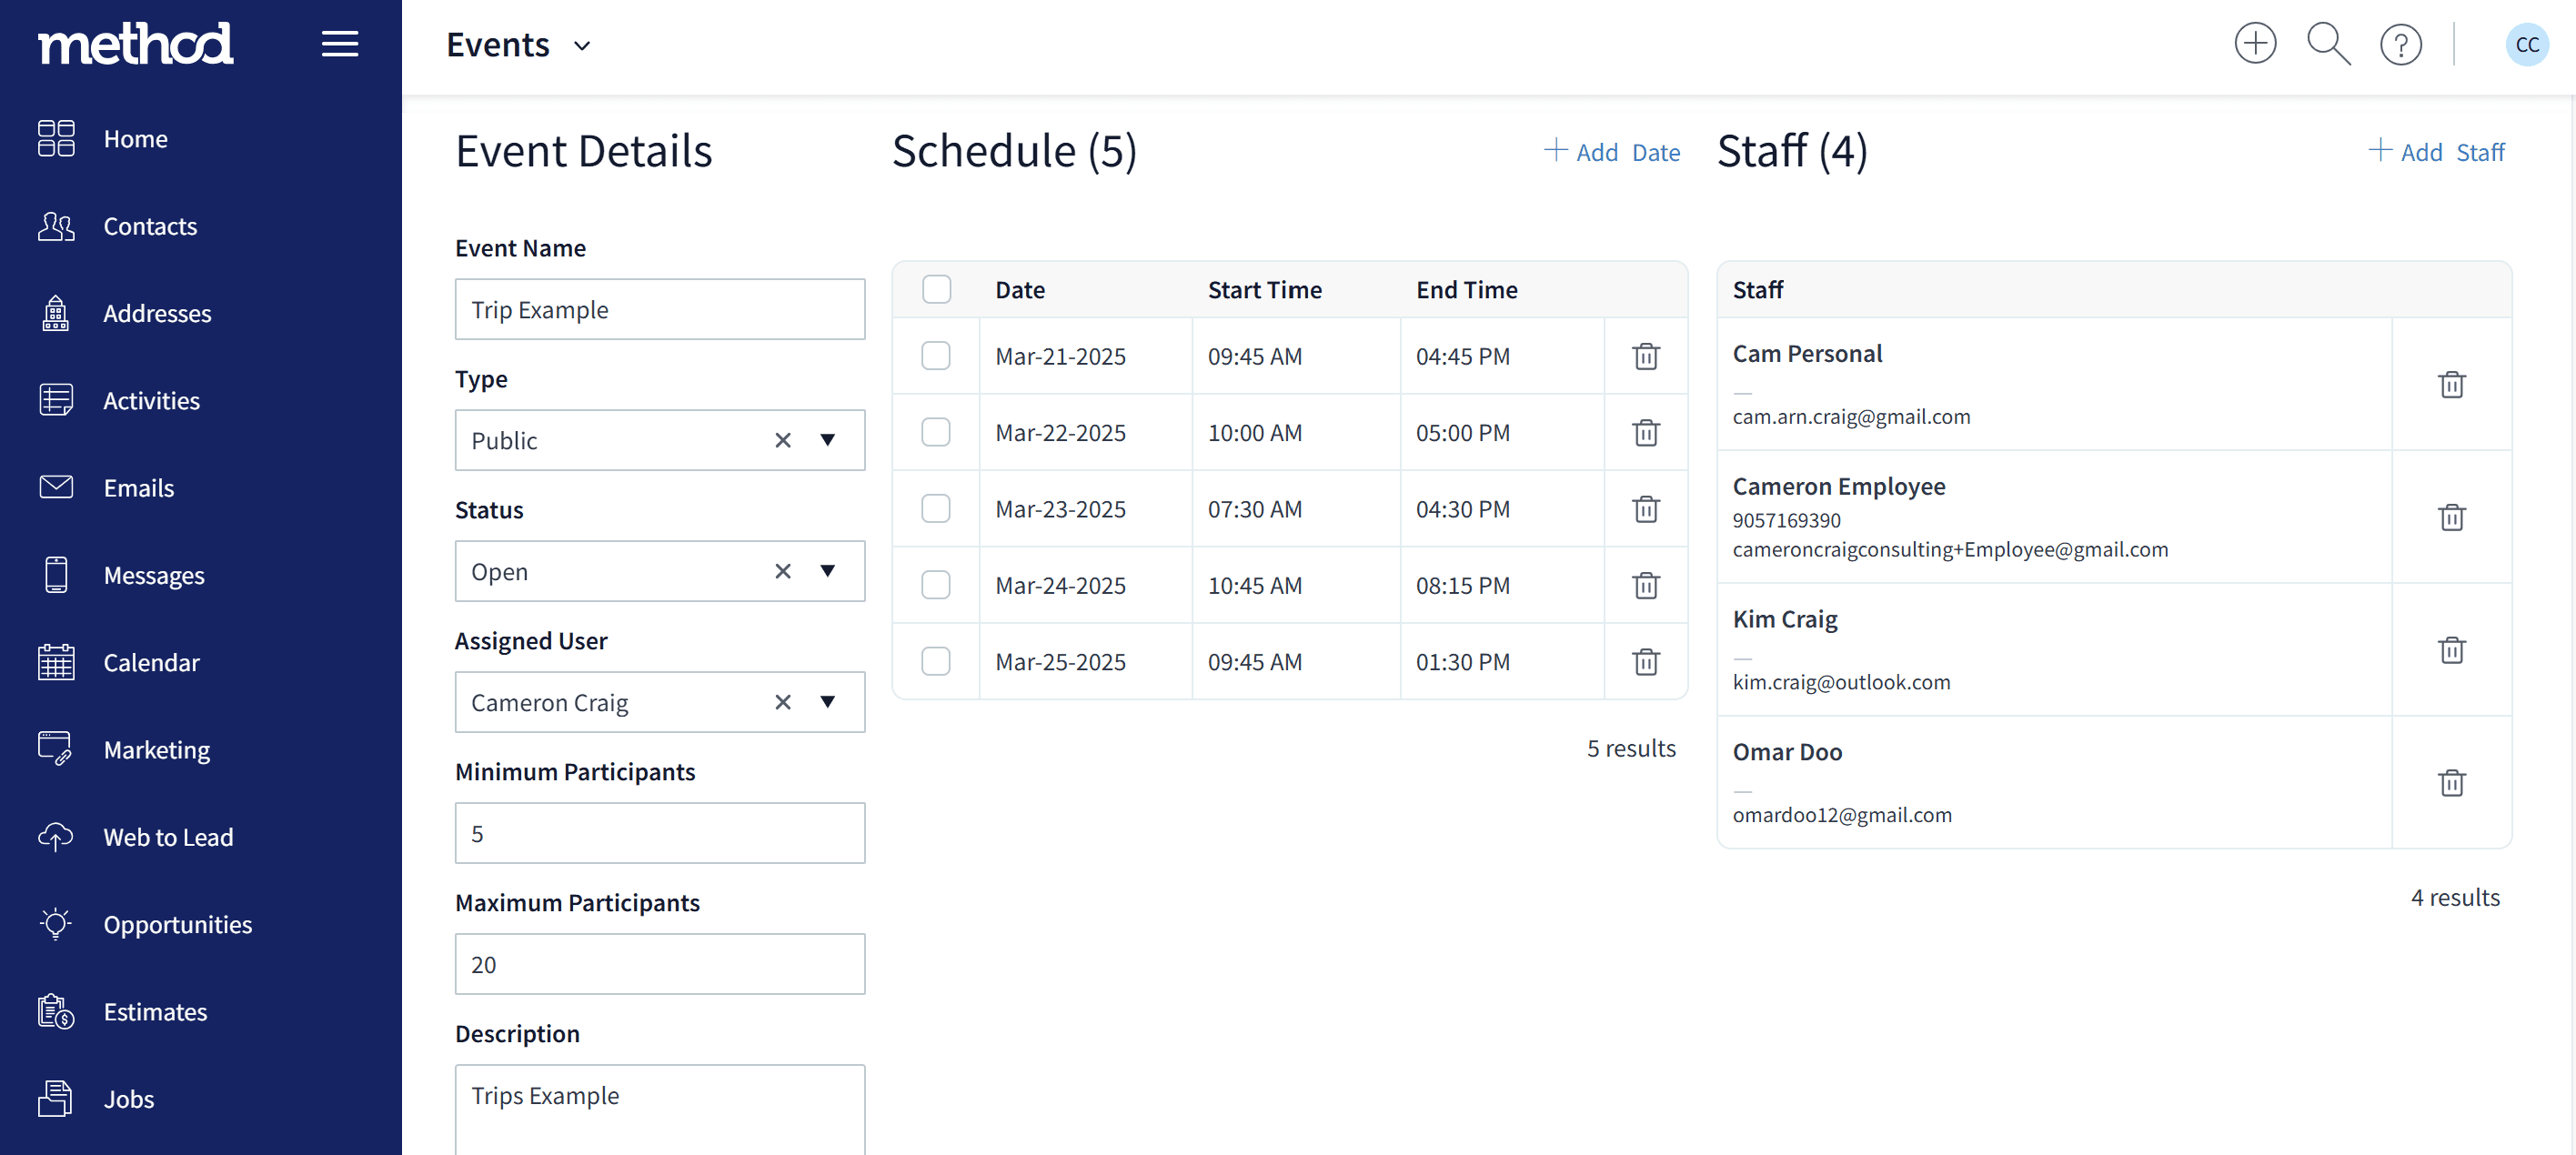Delete the Mar-25-2025 schedule row
This screenshot has width=2576, height=1155.
1646,662
